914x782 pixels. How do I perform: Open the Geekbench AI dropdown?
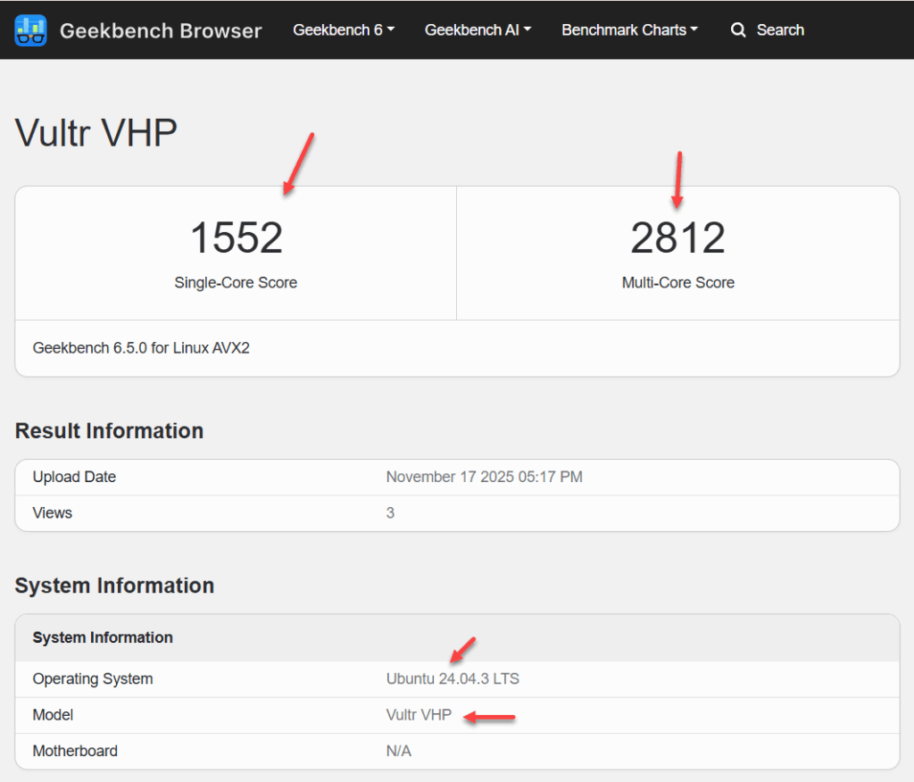(x=478, y=29)
